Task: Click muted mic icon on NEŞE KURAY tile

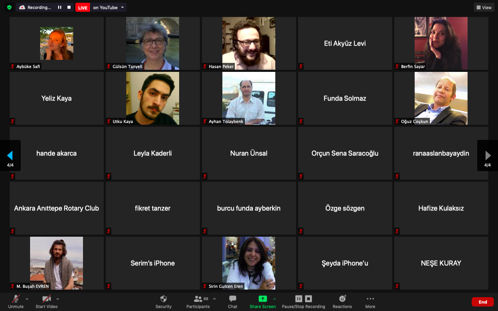Action: 397,286
